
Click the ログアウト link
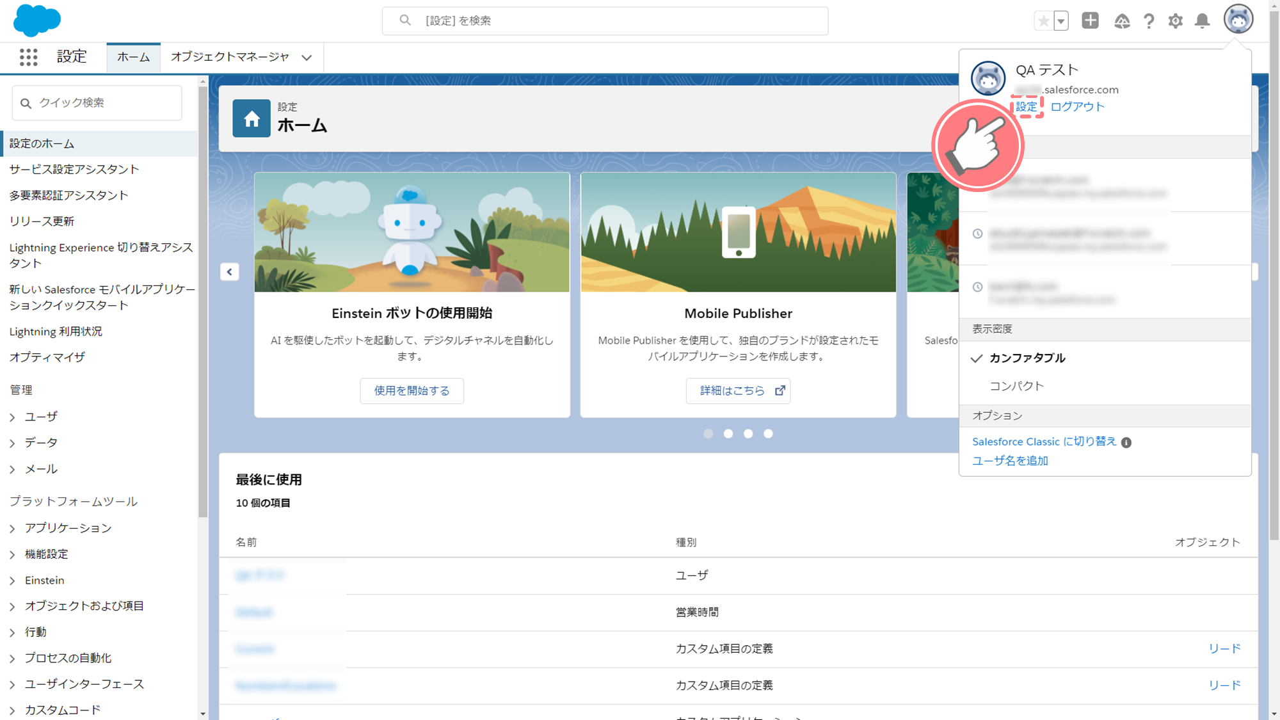(x=1078, y=107)
